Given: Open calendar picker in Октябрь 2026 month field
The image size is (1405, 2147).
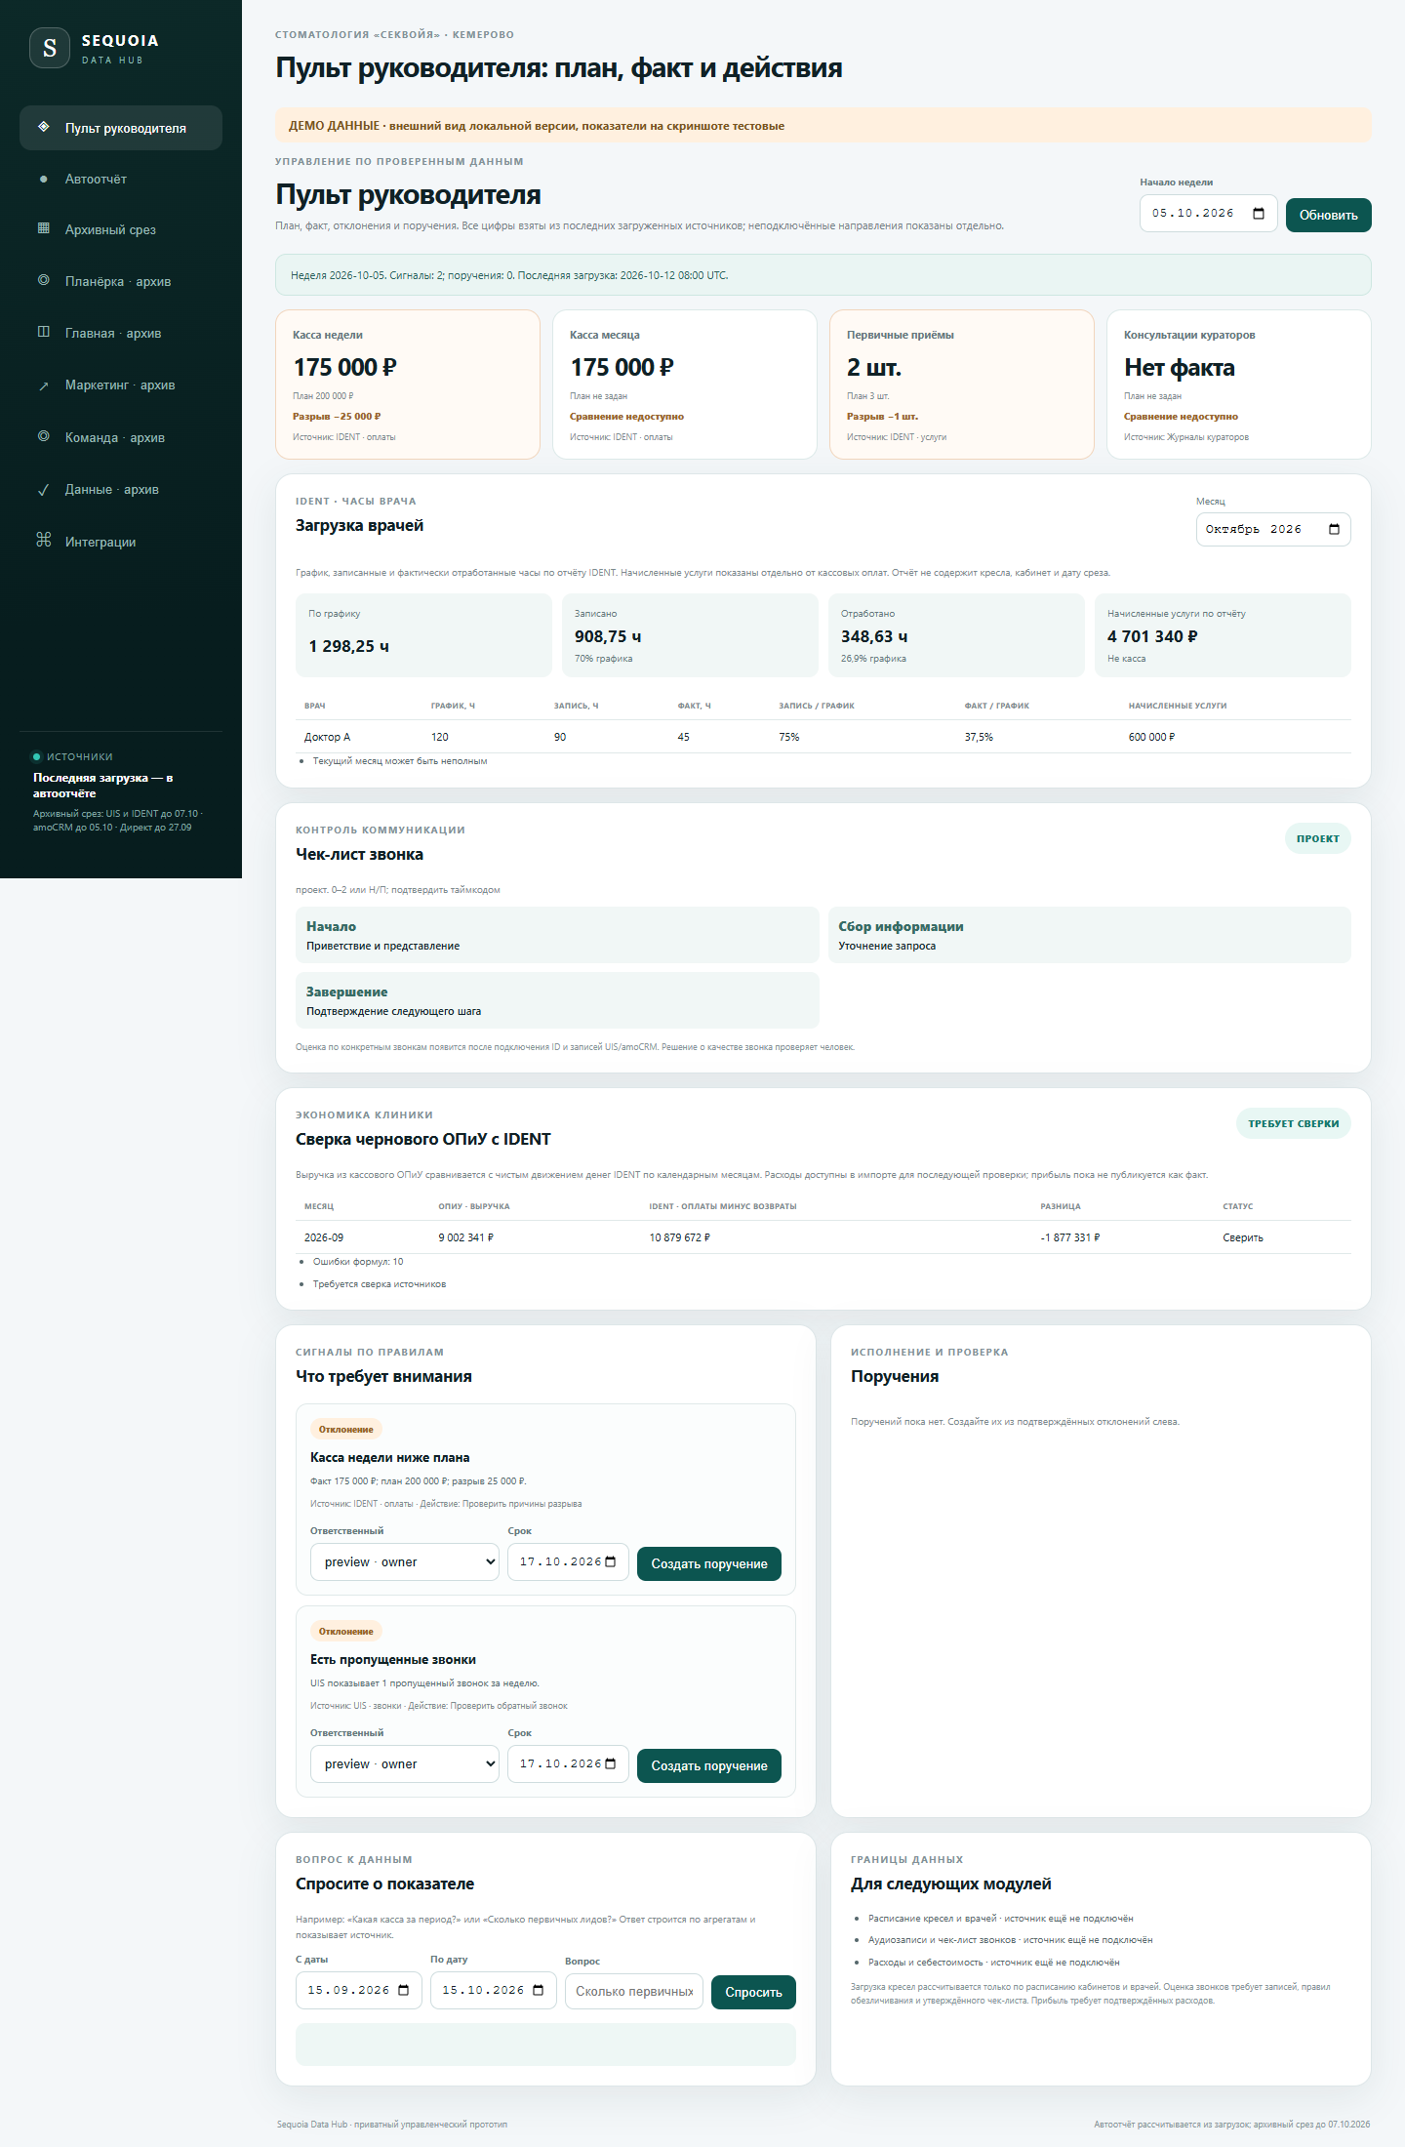Looking at the screenshot, I should (1334, 529).
